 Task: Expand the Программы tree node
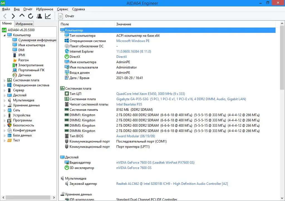[4, 121]
